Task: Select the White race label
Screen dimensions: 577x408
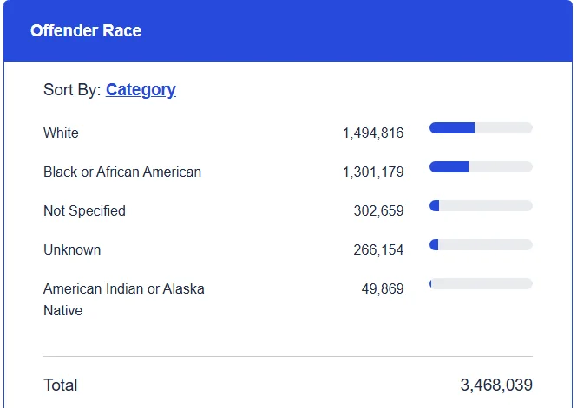Action: (61, 133)
